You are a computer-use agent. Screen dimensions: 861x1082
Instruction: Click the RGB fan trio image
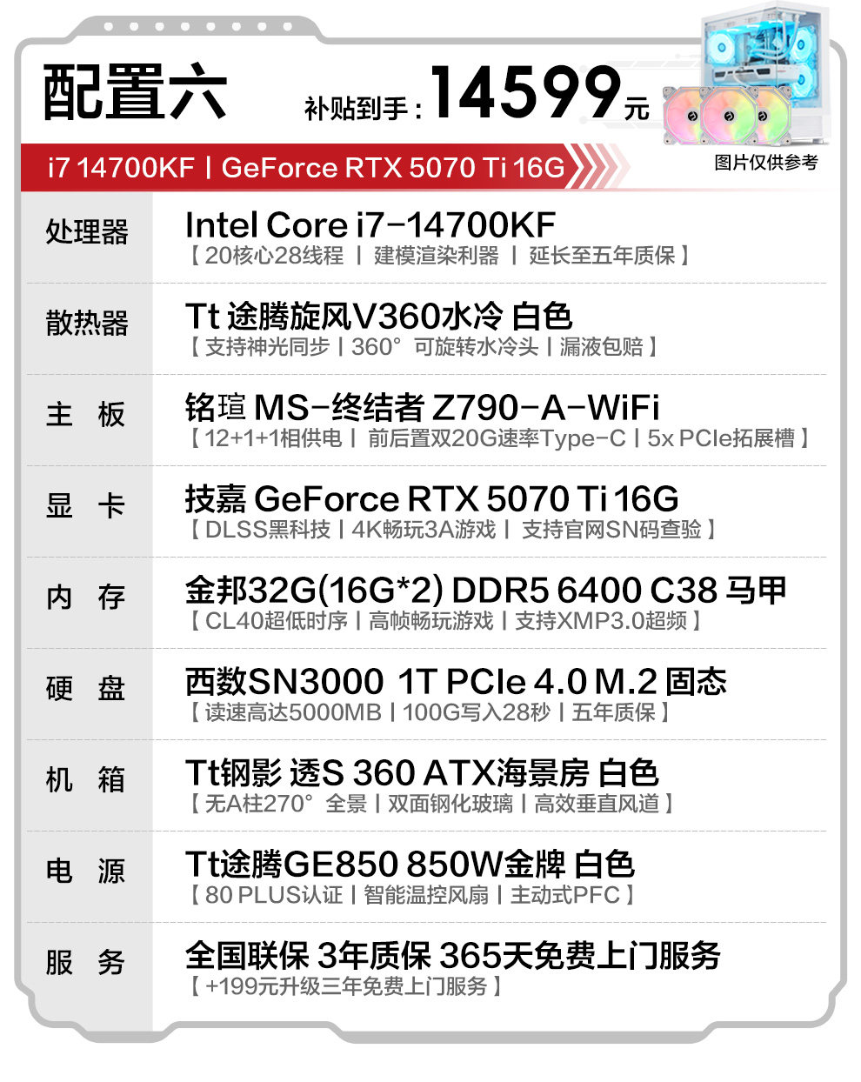coord(727,115)
